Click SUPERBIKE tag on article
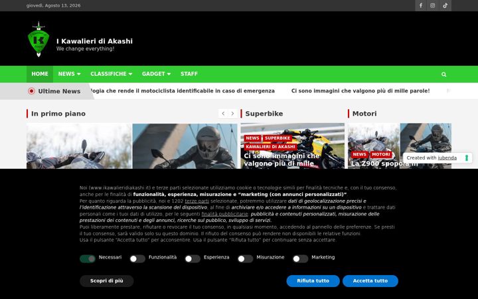Image resolution: width=478 pixels, height=299 pixels. [278, 138]
